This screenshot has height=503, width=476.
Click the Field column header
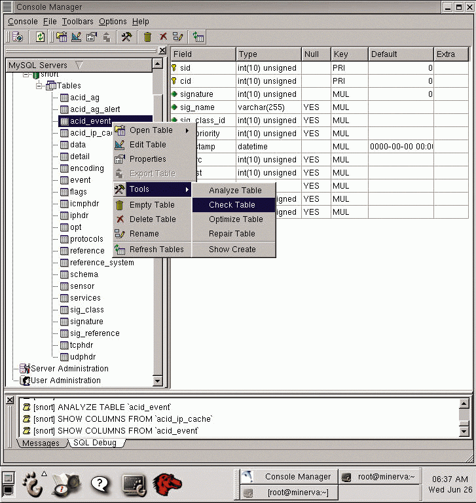click(202, 54)
